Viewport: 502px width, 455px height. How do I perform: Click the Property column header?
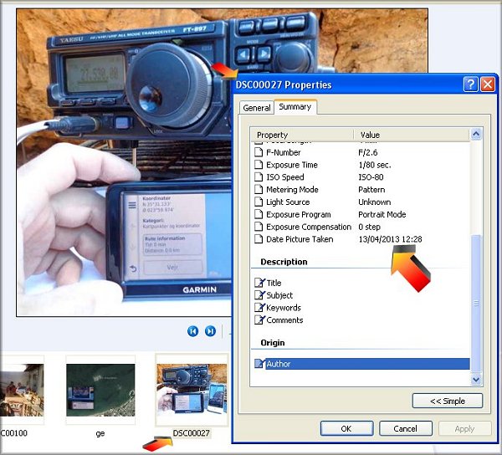(x=302, y=135)
